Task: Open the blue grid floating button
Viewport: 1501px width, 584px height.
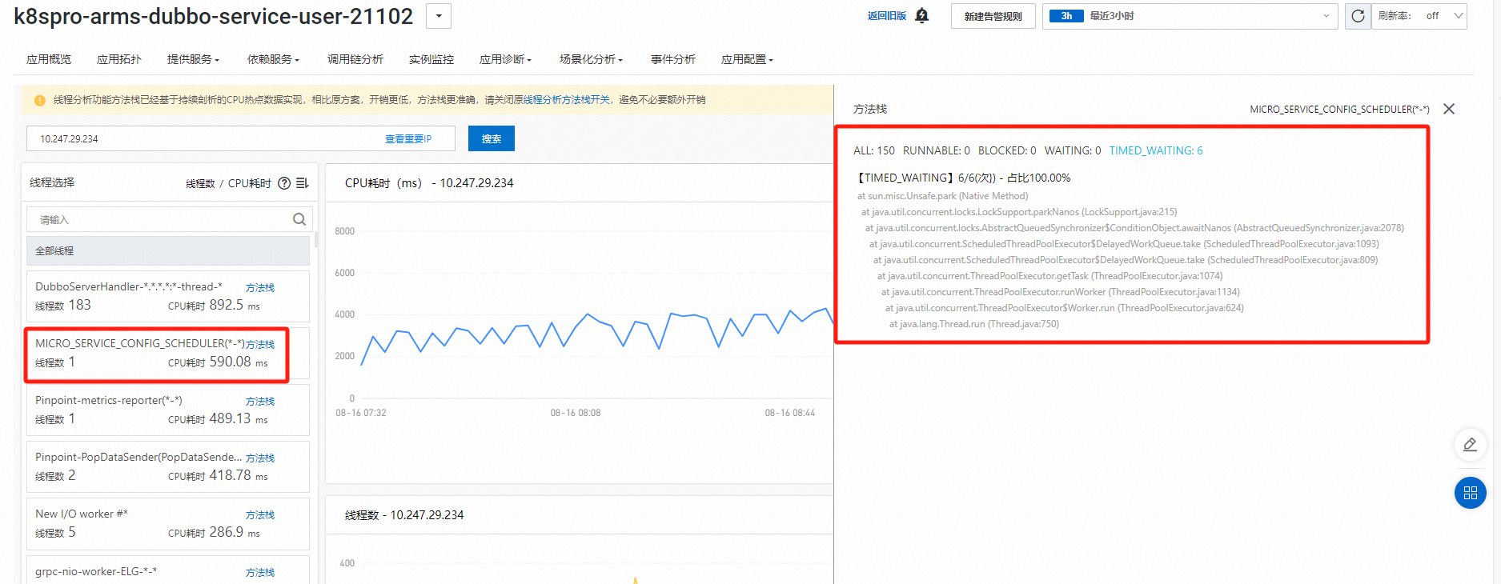Action: [1471, 493]
